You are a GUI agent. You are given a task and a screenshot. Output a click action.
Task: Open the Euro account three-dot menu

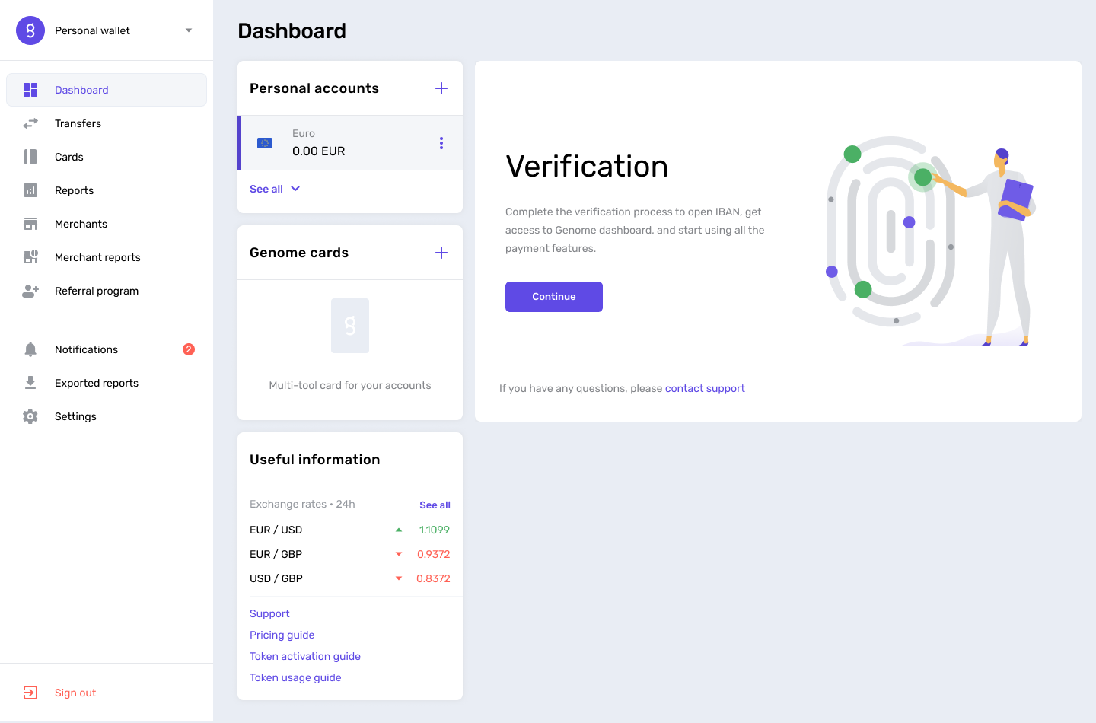click(x=441, y=143)
